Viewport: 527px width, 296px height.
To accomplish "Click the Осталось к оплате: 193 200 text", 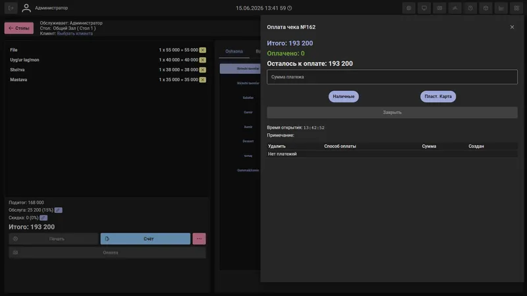I will (310, 63).
